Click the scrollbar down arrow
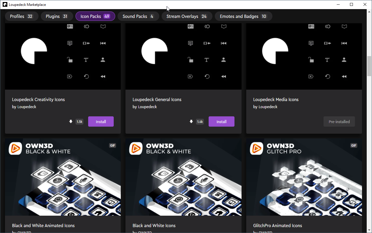 pos(369,230)
